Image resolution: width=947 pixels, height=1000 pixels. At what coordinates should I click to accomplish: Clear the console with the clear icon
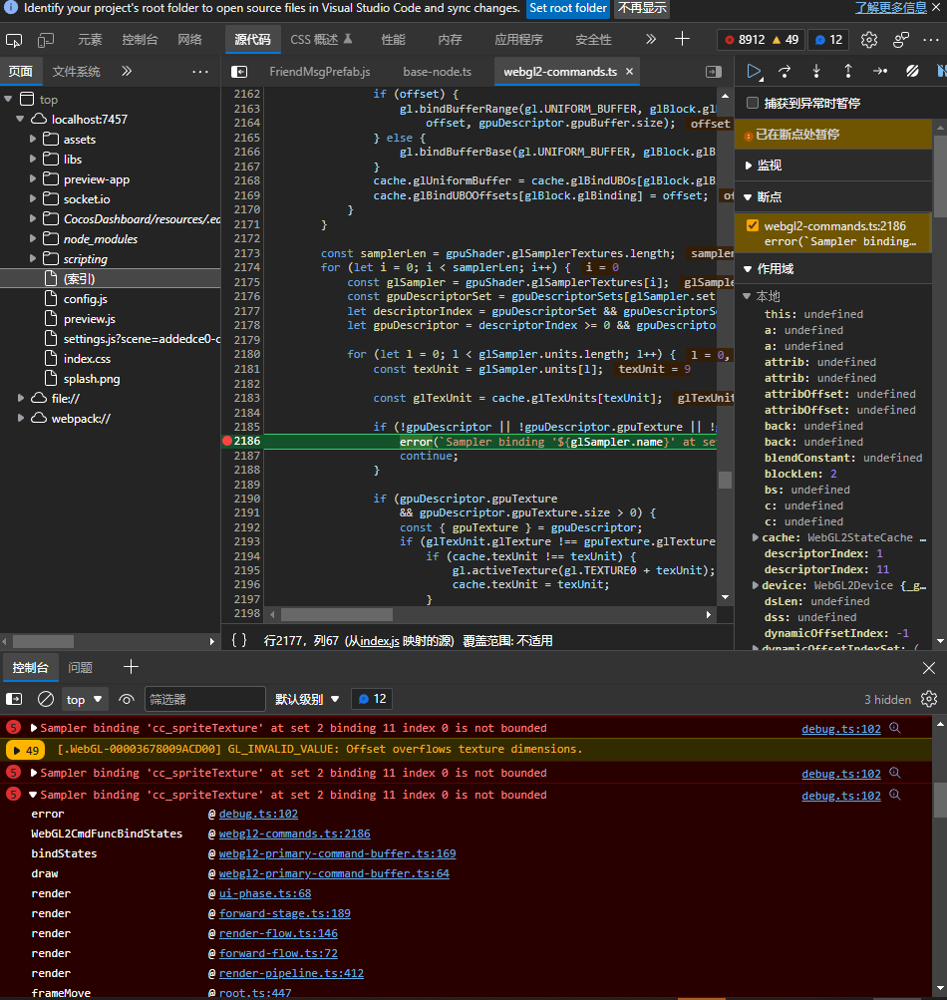click(x=46, y=699)
